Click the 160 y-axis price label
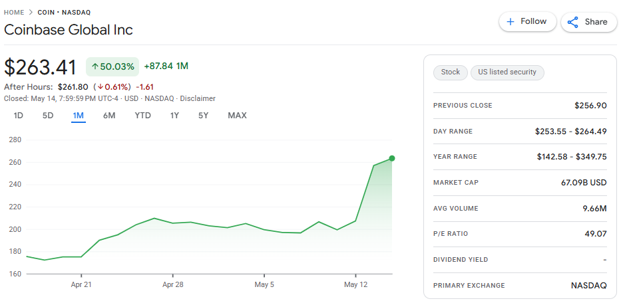Screen dimensions: 627x301 [x=15, y=274]
